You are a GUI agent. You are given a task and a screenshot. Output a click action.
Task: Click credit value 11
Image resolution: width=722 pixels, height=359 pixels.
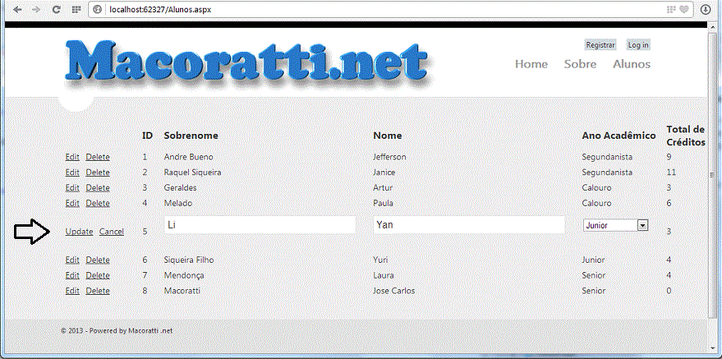(671, 173)
